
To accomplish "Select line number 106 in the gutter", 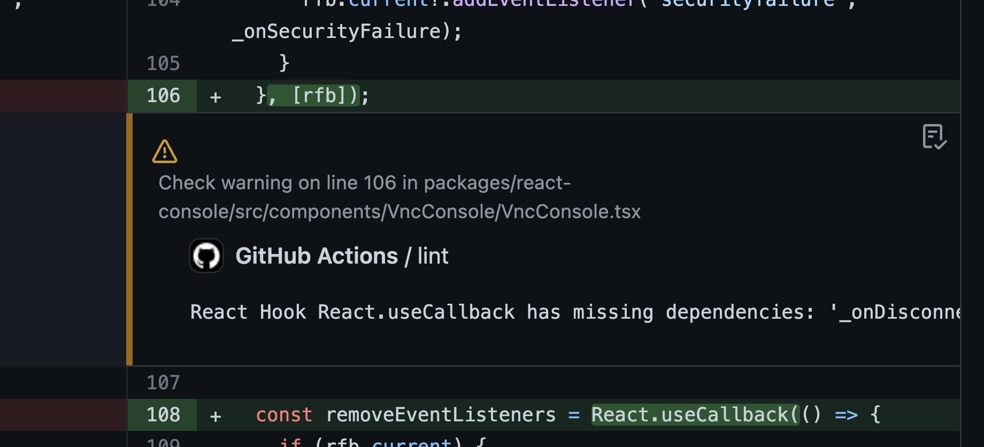I will pos(163,96).
